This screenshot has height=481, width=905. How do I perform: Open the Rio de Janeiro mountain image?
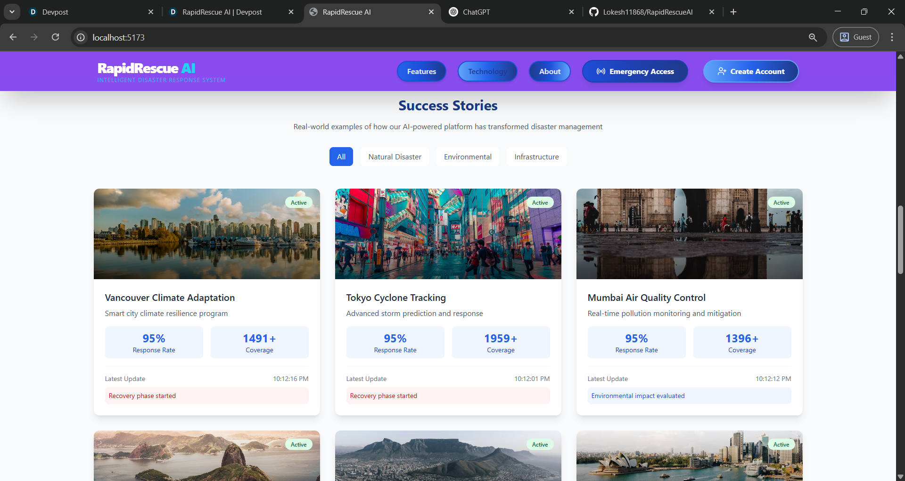pos(207,456)
